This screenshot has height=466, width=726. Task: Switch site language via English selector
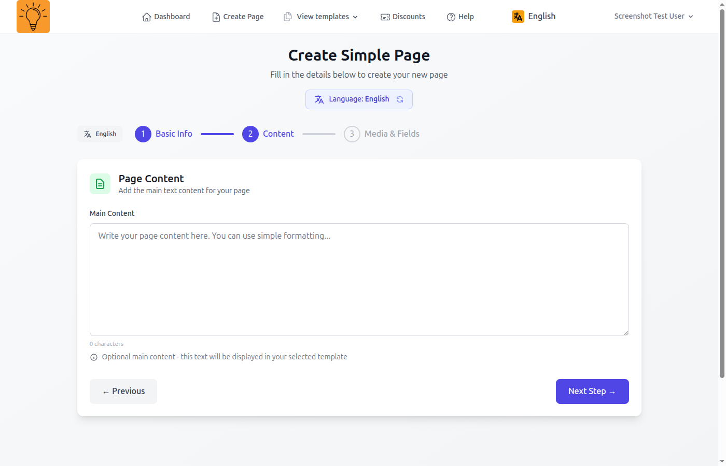[x=534, y=17]
